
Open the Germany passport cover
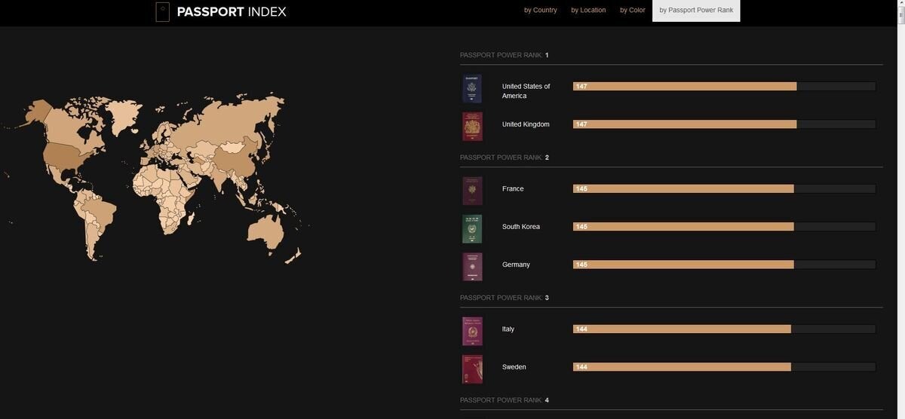472,267
